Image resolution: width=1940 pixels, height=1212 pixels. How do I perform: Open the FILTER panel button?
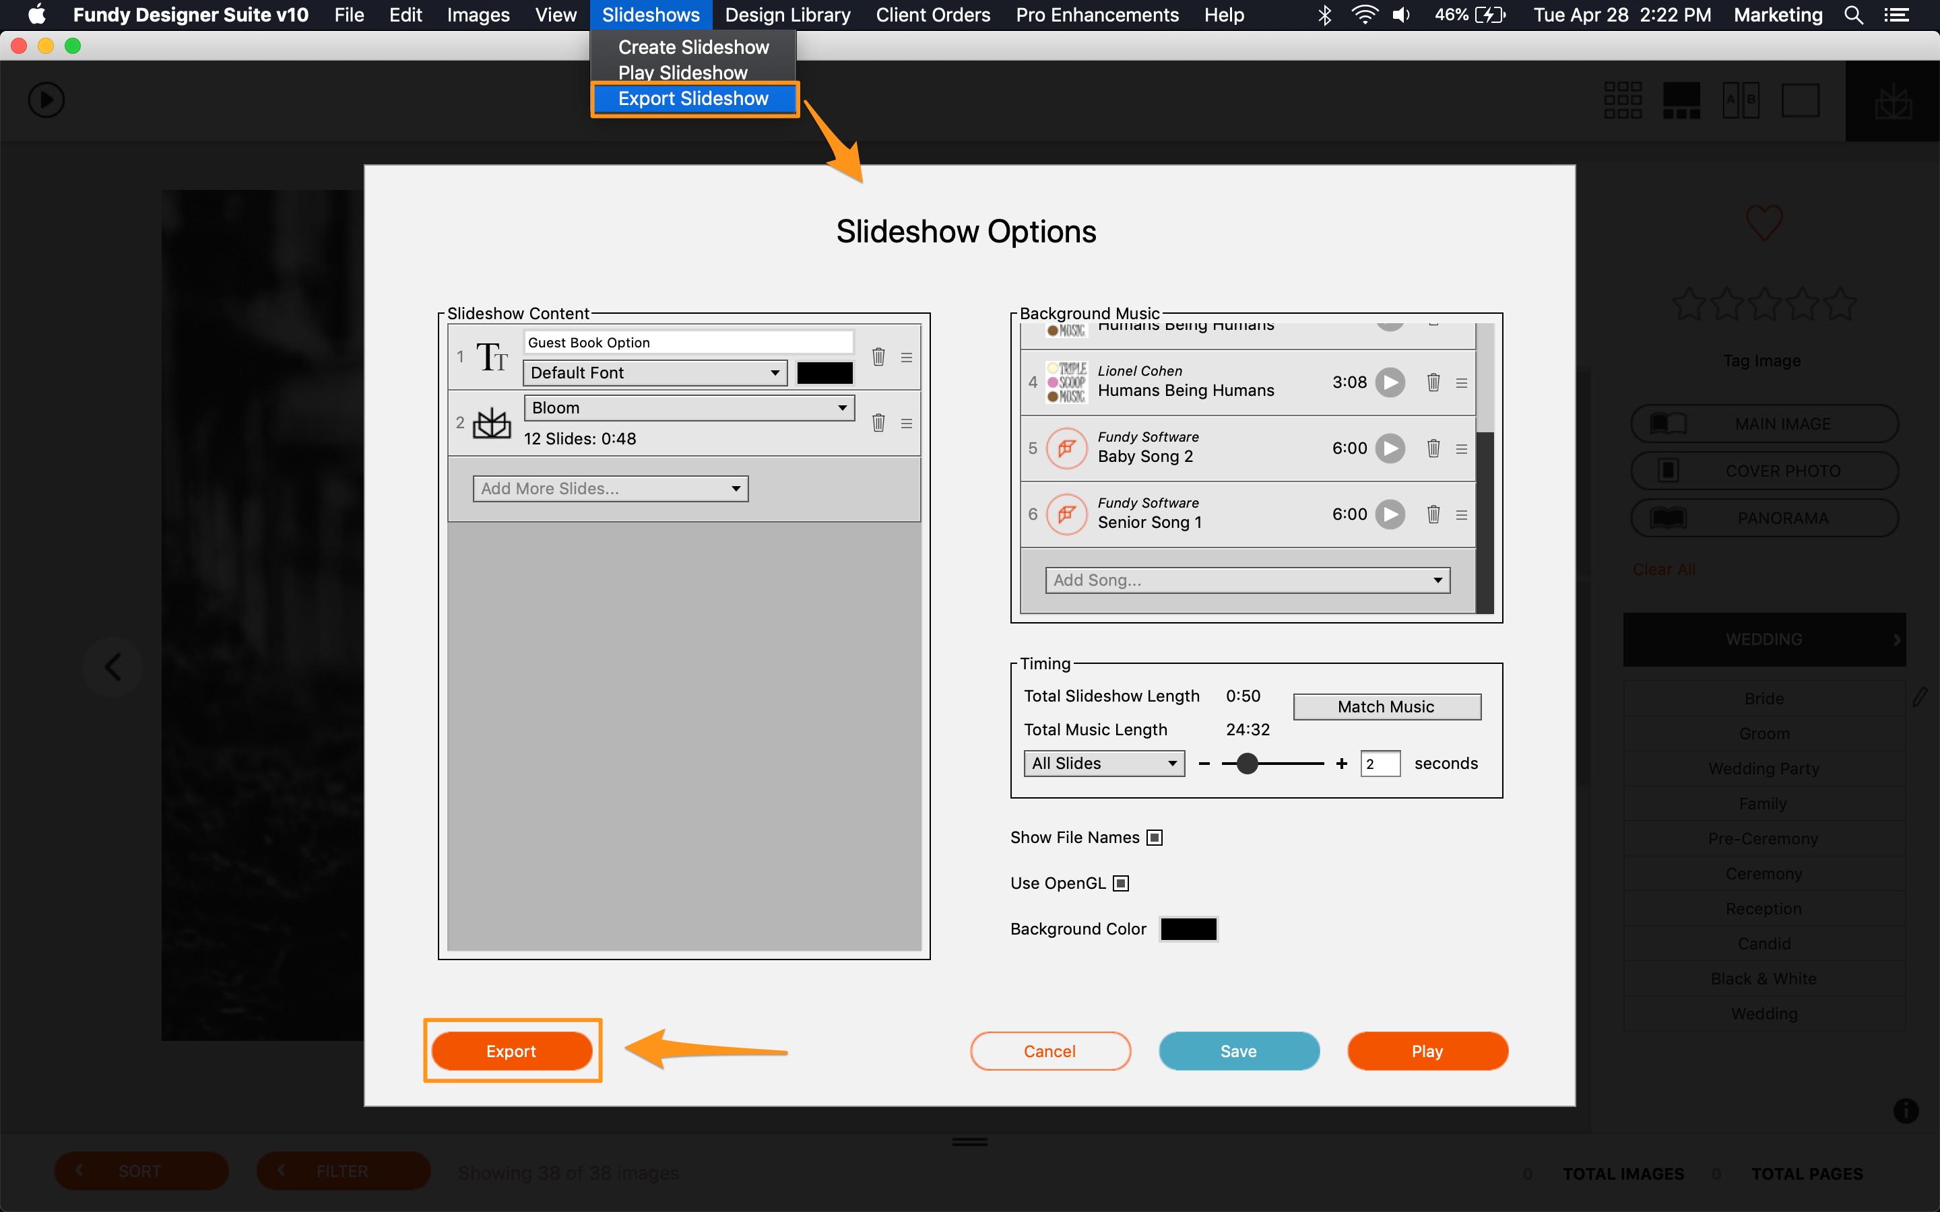343,1171
